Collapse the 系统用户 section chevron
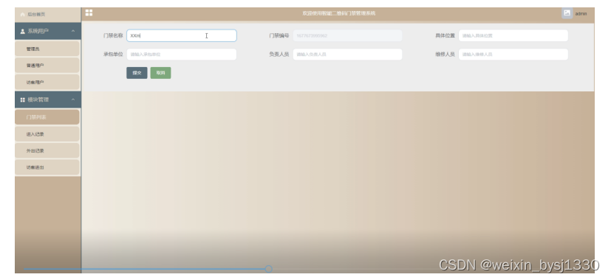Image resolution: width=611 pixels, height=280 pixels. tap(73, 31)
